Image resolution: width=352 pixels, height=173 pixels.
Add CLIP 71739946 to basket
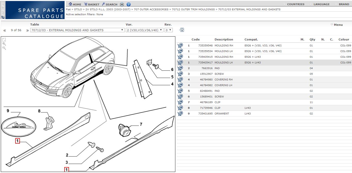click(x=180, y=108)
